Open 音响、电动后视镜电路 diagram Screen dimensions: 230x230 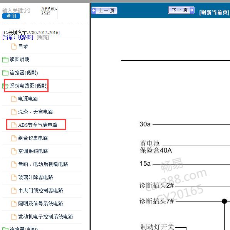(x=43, y=164)
